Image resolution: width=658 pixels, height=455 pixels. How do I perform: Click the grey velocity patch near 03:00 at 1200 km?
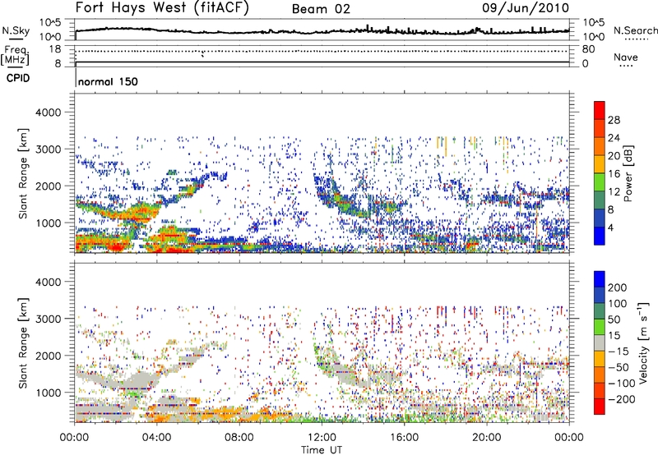(x=138, y=379)
